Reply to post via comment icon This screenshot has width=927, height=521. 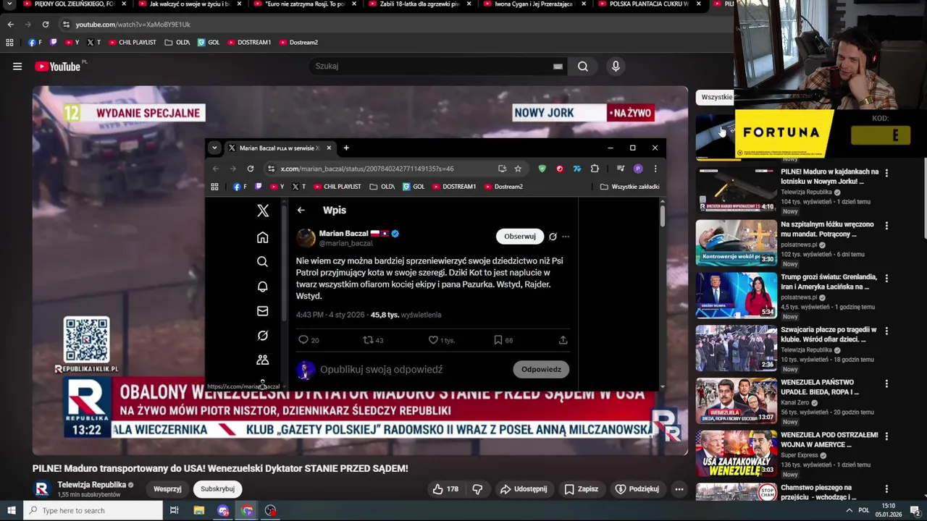pyautogui.click(x=303, y=340)
